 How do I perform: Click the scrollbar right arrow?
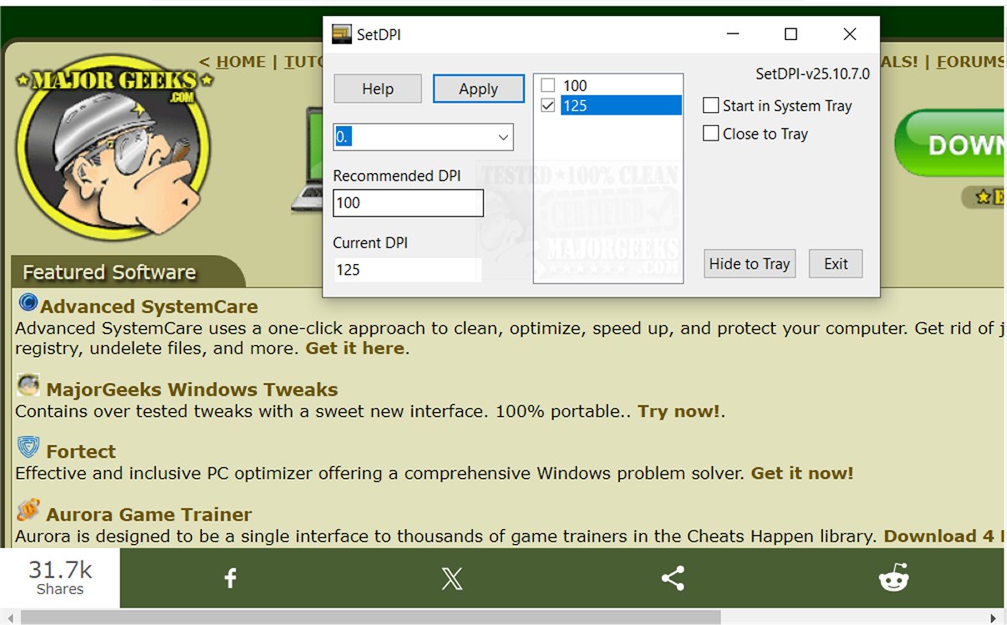click(994, 617)
